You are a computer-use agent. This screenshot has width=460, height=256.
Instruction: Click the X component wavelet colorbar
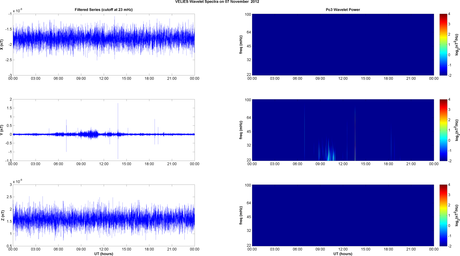[443, 45]
